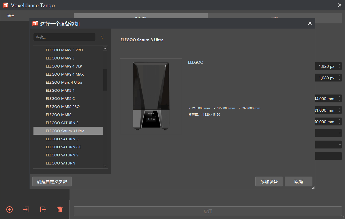Select the plain ELEGOO SATURN entry
Image resolution: width=345 pixels, height=219 pixels.
tap(68, 163)
